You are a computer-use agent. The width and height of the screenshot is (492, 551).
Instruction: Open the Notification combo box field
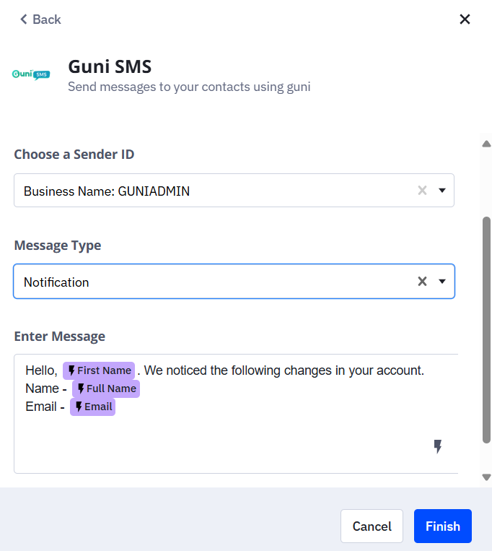pyautogui.click(x=216, y=282)
